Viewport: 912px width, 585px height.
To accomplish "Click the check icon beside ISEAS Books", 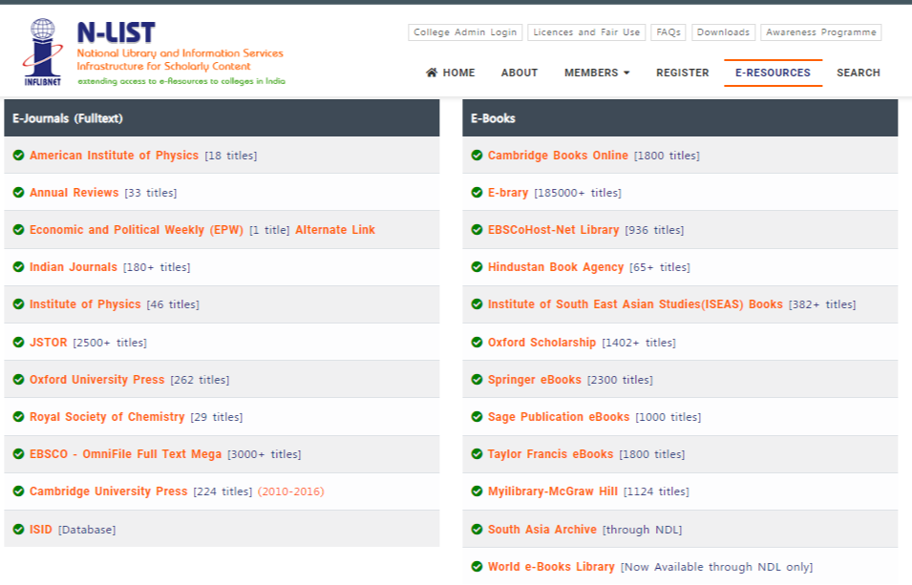I will [x=477, y=304].
